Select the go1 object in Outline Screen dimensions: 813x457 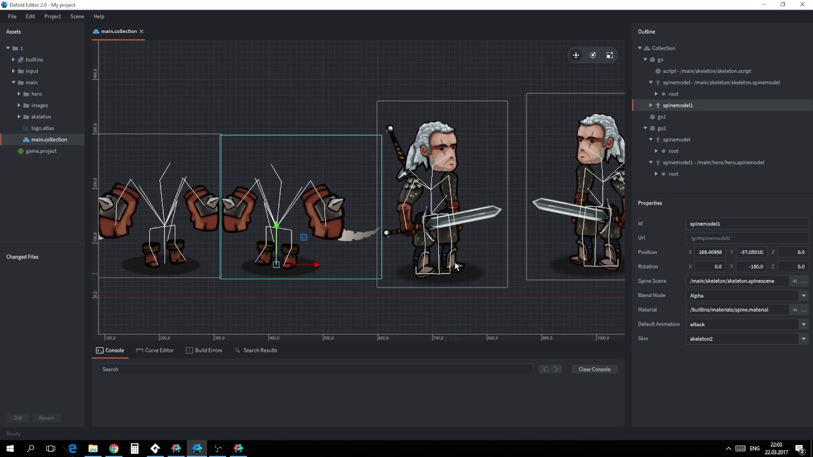point(661,117)
